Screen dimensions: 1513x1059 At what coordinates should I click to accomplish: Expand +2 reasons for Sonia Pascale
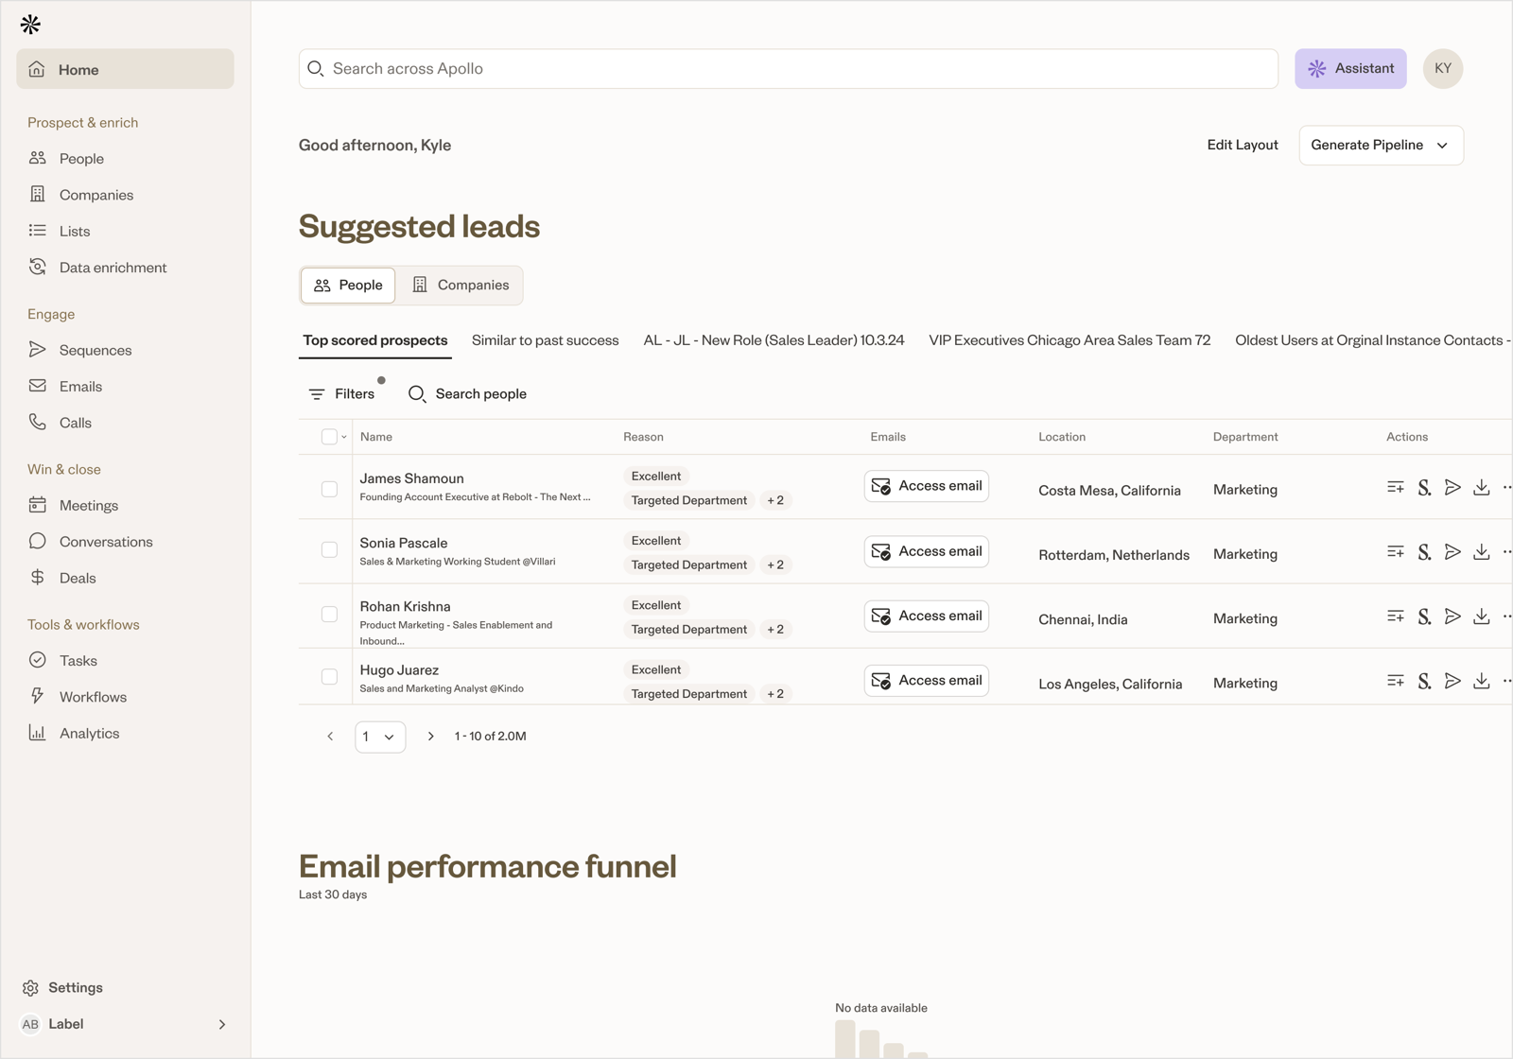pos(775,564)
